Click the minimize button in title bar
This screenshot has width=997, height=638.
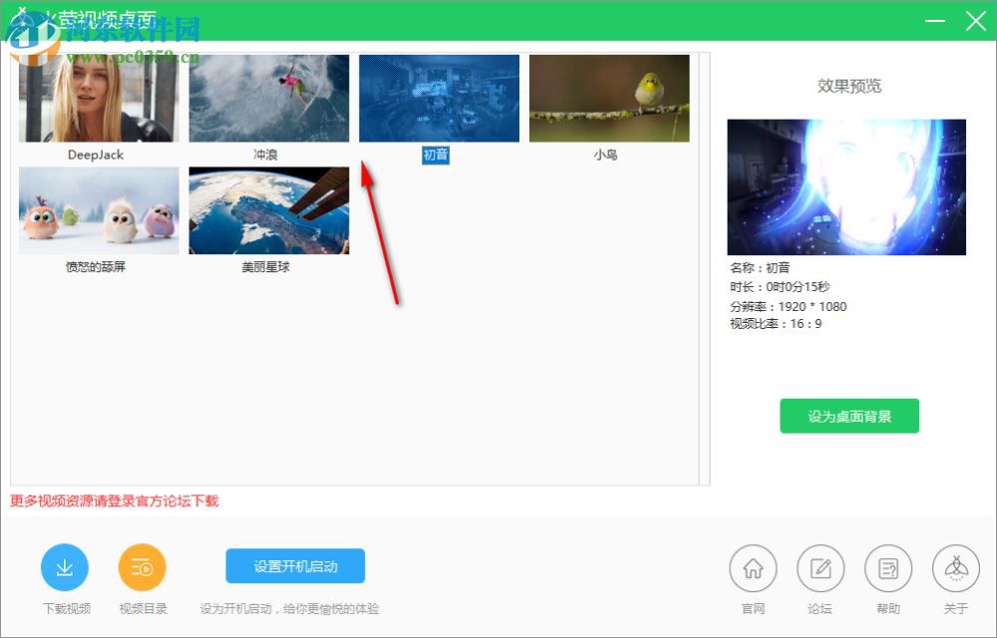[x=935, y=18]
